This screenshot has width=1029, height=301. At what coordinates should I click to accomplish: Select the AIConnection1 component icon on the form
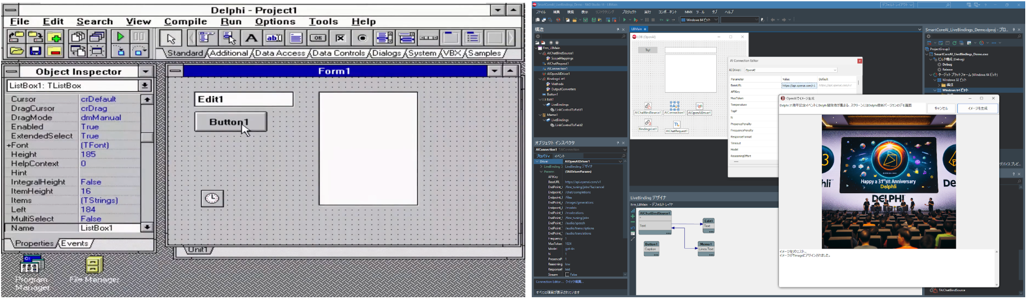pyautogui.click(x=674, y=106)
